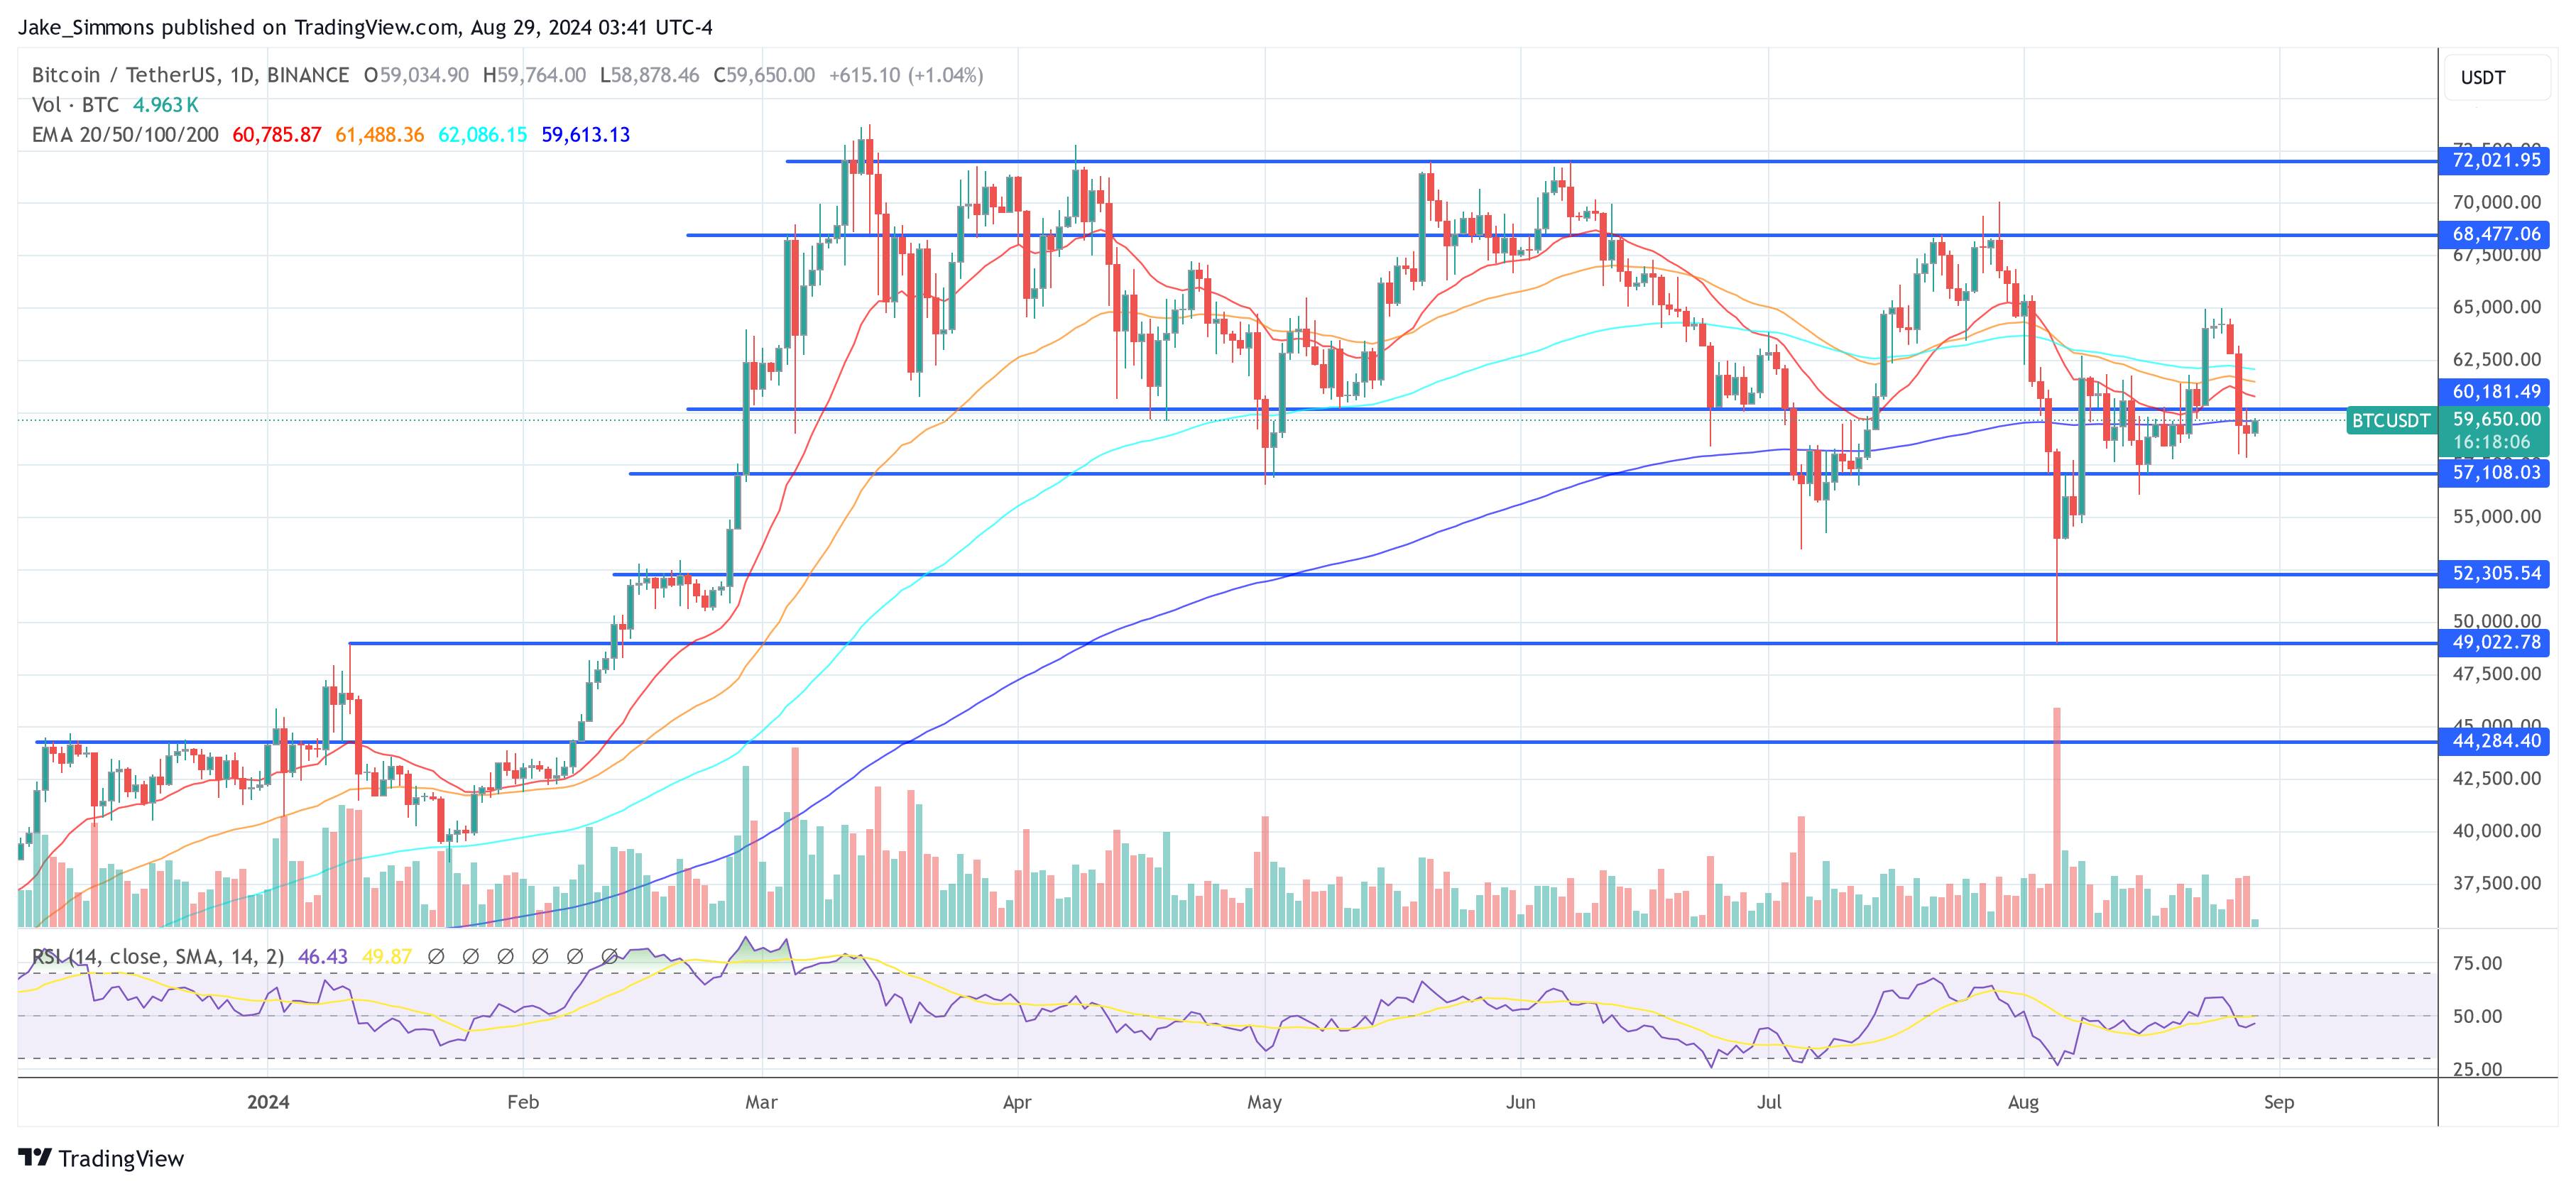Image resolution: width=2576 pixels, height=1189 pixels.
Task: Click the TradingView logo at the bottom
Action: [101, 1158]
